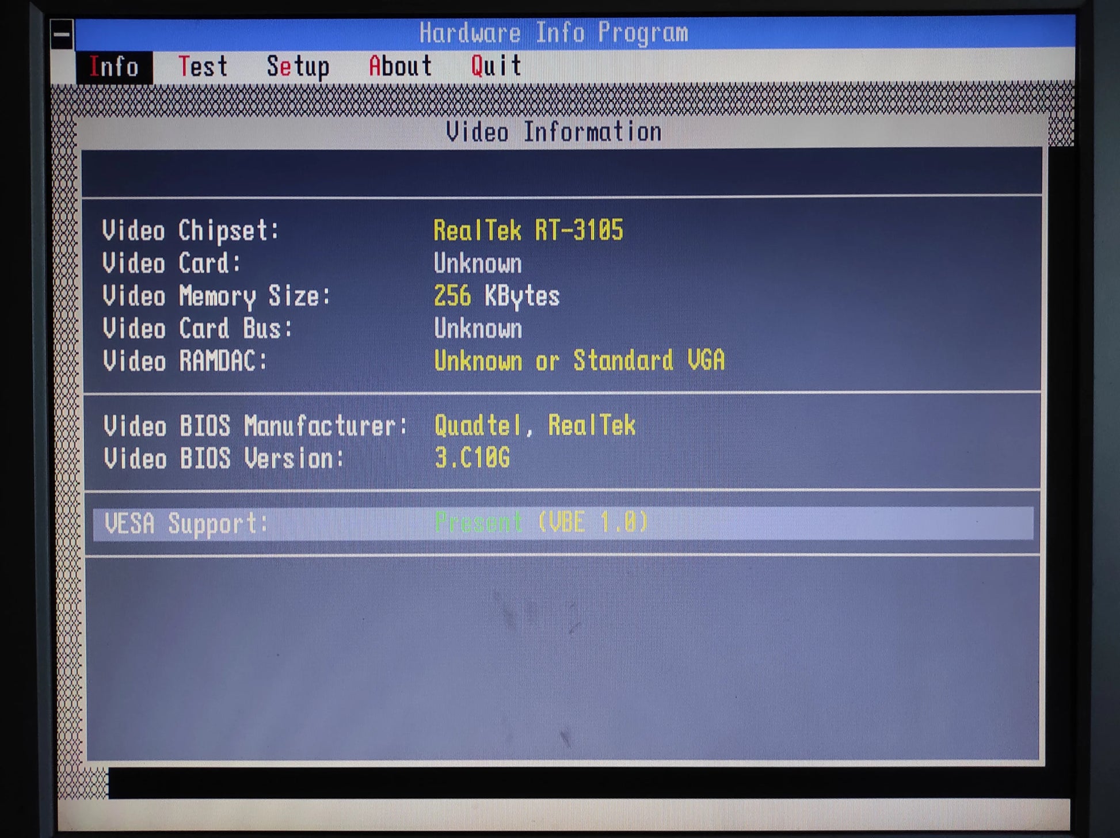This screenshot has height=838, width=1120.
Task: Click the 'Video BIOS Version:' label
Action: coord(223,459)
